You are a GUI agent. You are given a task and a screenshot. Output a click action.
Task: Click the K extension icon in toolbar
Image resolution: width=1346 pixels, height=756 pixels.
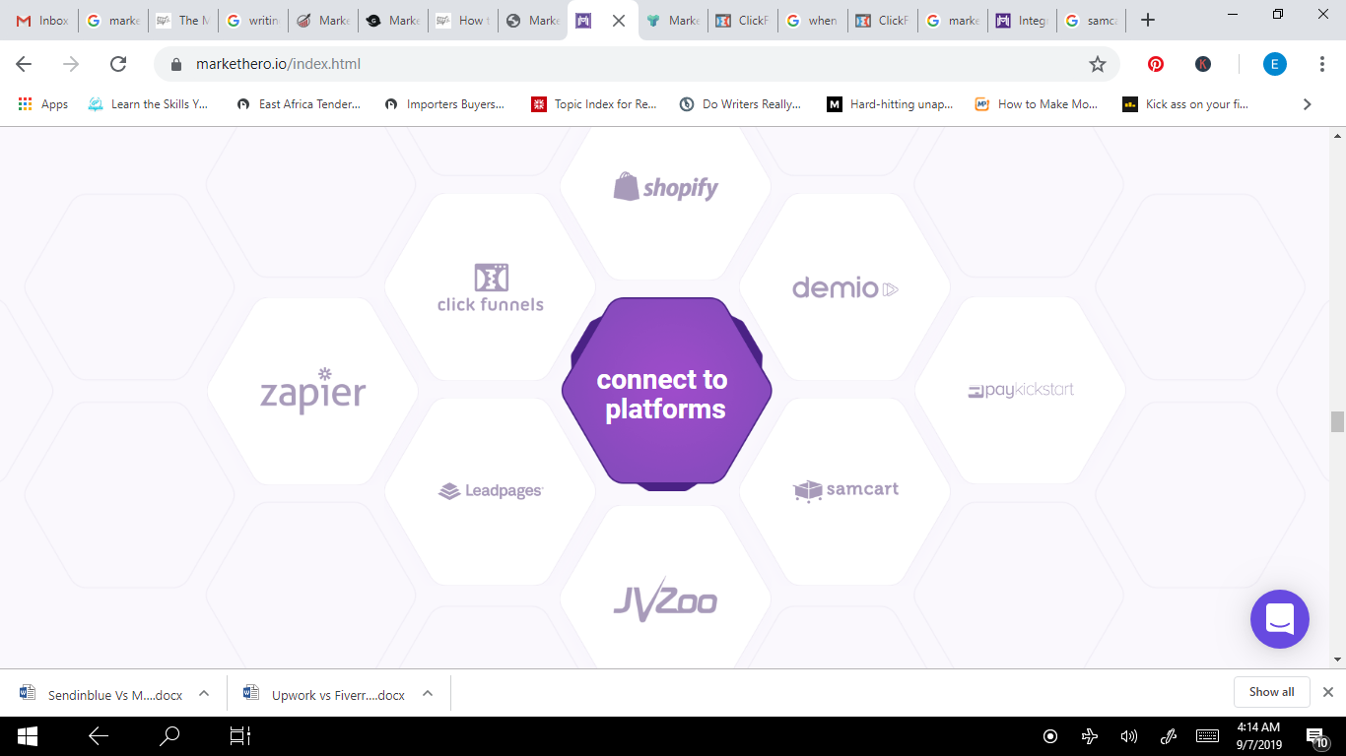(x=1203, y=64)
